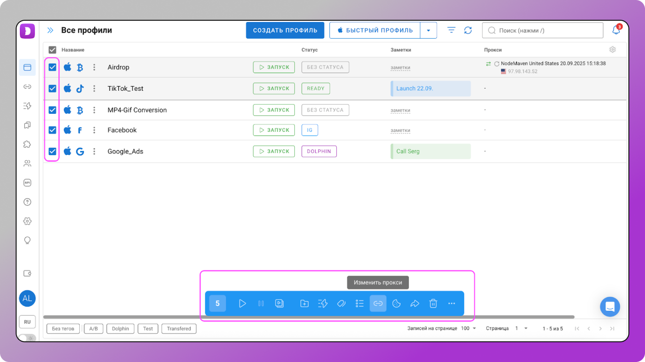Screen dimensions: 645x362
Task: Uncheck the Google_Ads profile checkbox
Action: tap(53, 152)
